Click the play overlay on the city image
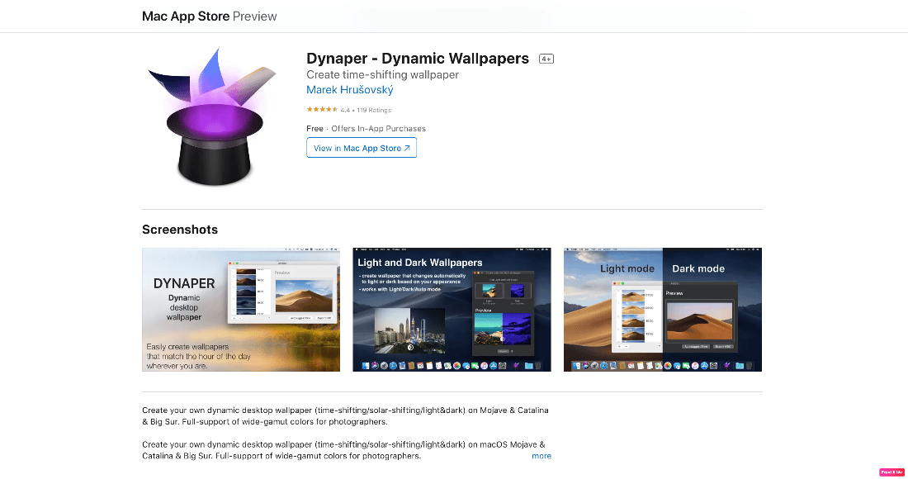 (410, 346)
